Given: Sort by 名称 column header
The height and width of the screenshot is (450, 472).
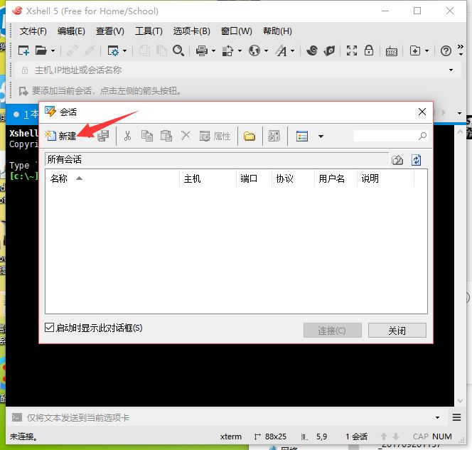Looking at the screenshot, I should (x=112, y=178).
